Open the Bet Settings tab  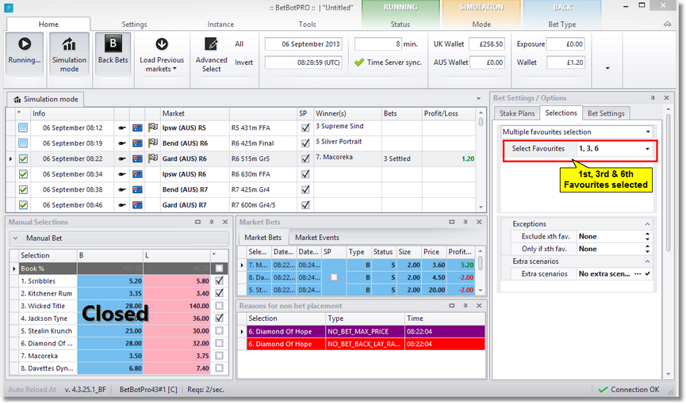[x=606, y=113]
